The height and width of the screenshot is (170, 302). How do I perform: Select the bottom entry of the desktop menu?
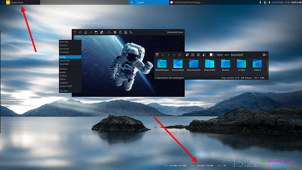tap(70, 91)
